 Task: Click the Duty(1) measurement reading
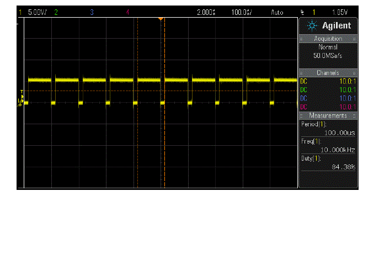328,162
